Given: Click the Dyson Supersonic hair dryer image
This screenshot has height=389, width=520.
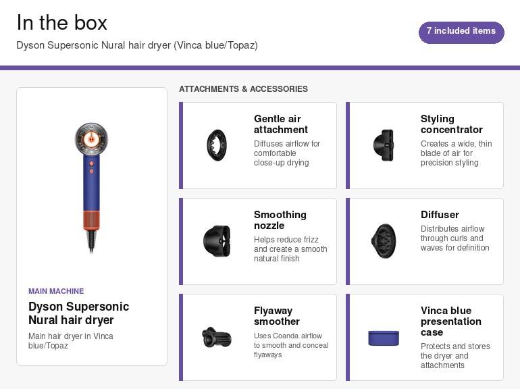Looking at the screenshot, I should tap(92, 188).
